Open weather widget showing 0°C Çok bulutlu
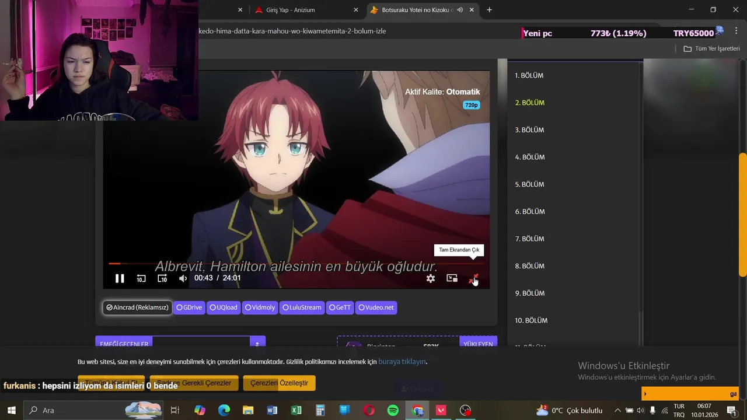The height and width of the screenshot is (420, 747). pos(569,410)
